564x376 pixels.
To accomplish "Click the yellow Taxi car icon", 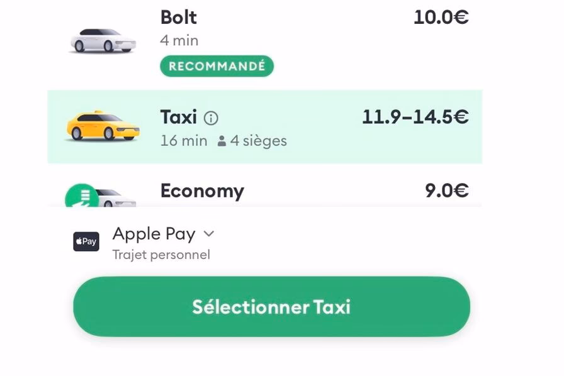I will click(x=103, y=125).
